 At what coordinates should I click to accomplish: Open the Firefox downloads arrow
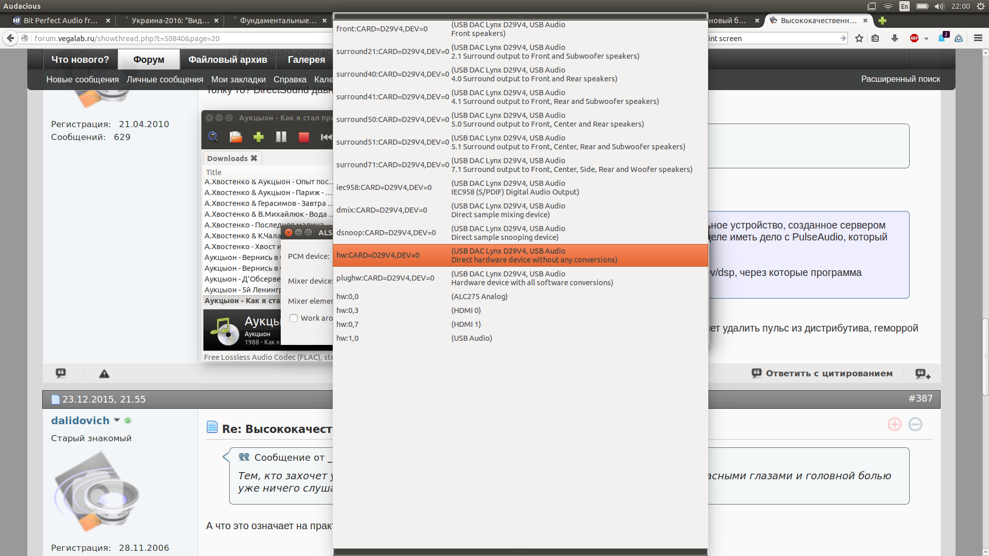pyautogui.click(x=895, y=38)
